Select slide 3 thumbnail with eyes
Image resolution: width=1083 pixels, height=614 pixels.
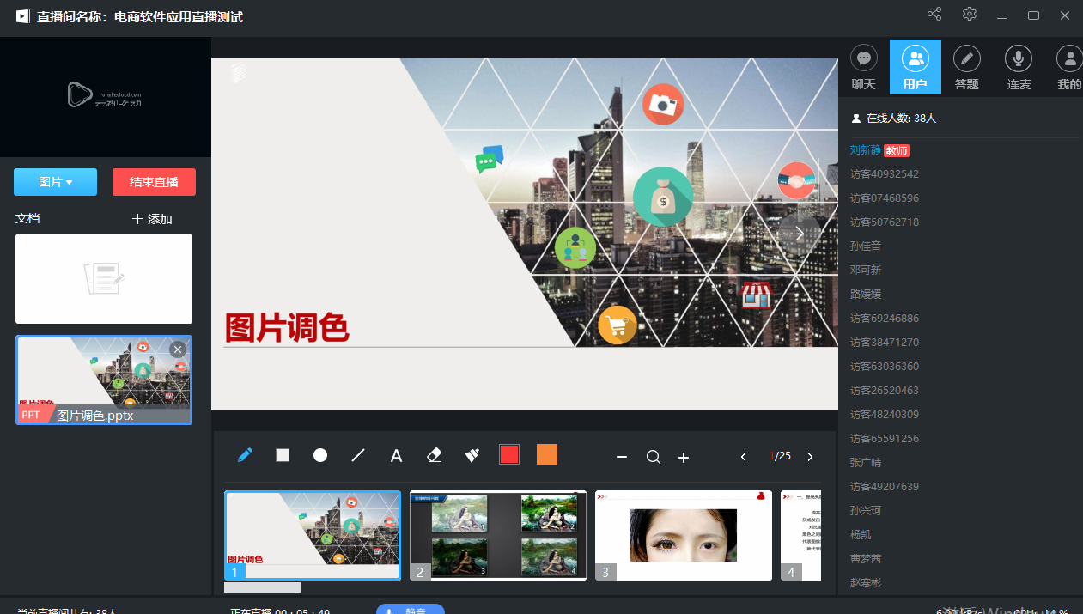click(x=684, y=535)
